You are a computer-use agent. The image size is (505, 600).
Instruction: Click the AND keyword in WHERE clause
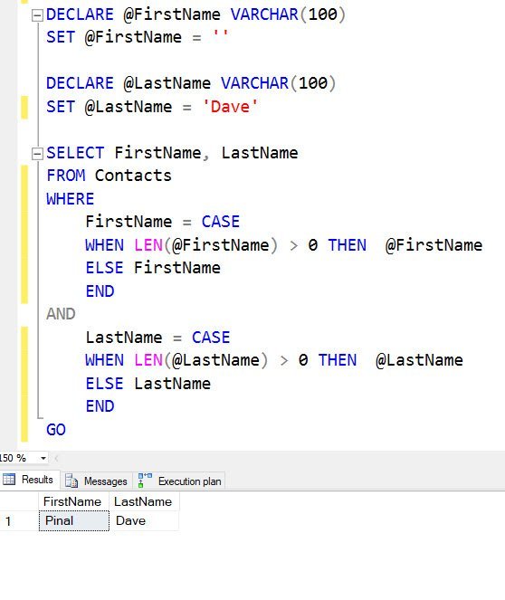(x=61, y=314)
